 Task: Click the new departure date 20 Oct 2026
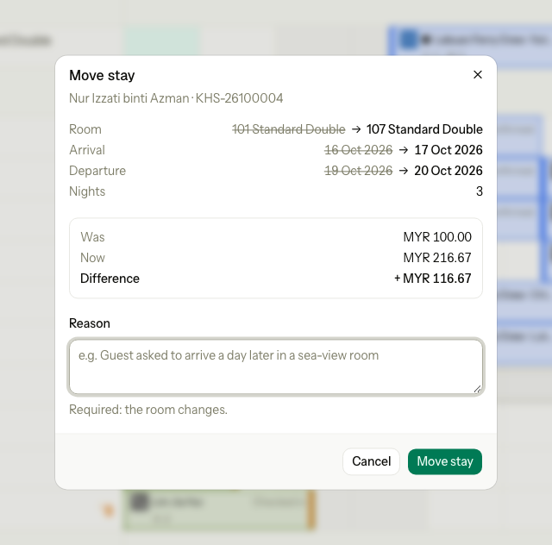(448, 171)
